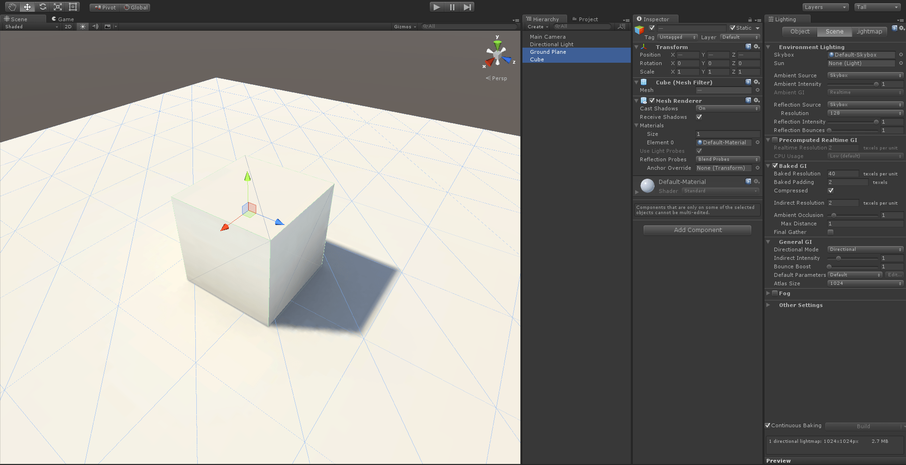Select the Hand pan tool
Viewport: 906px width, 465px height.
pos(12,7)
